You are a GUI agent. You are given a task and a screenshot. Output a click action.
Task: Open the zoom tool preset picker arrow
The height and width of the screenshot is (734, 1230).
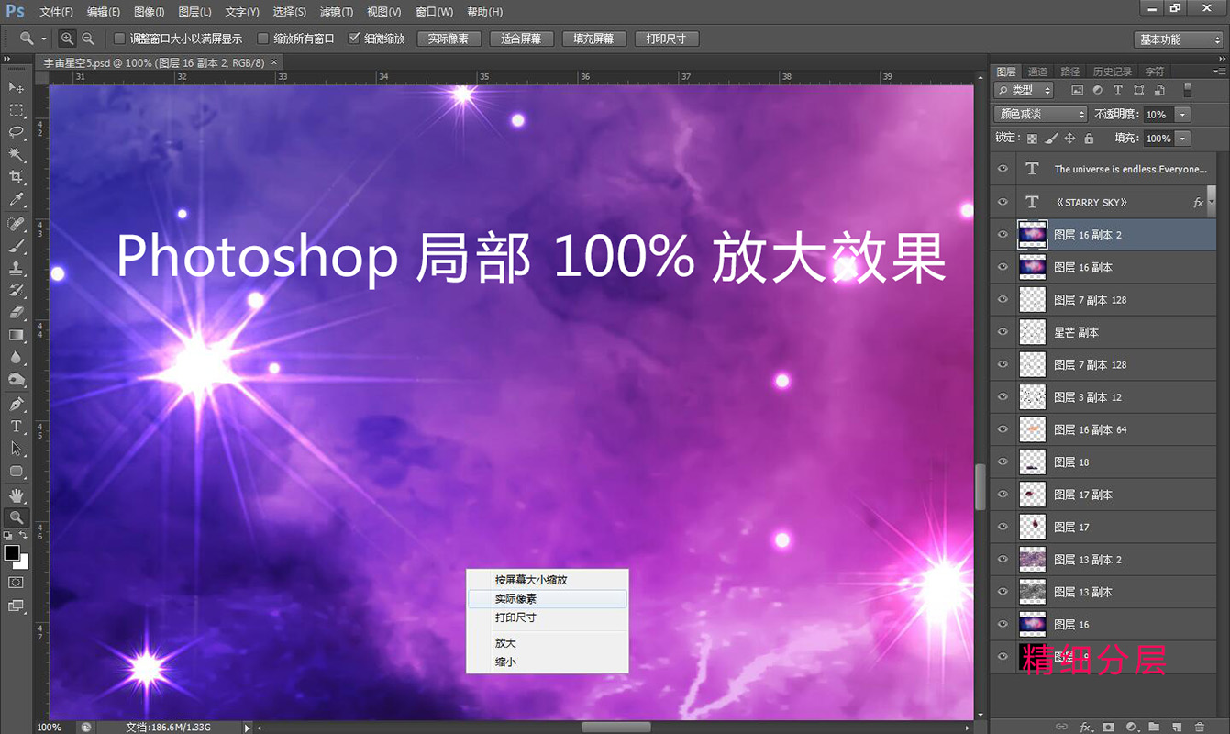(x=44, y=39)
